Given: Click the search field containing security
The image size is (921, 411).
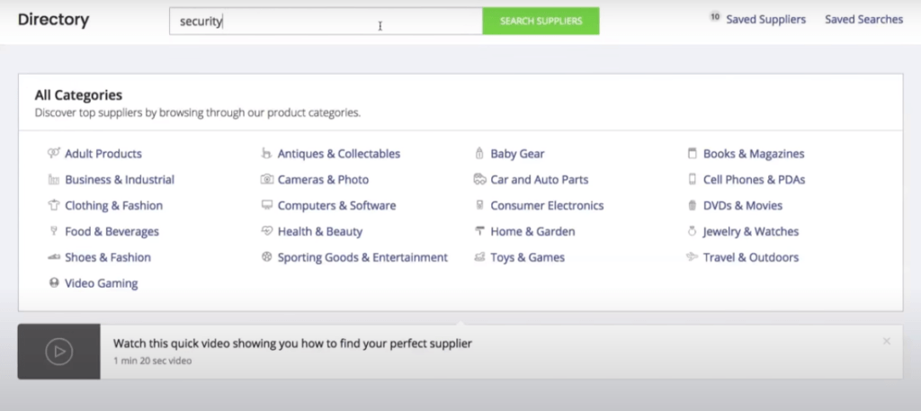Looking at the screenshot, I should click(x=326, y=22).
